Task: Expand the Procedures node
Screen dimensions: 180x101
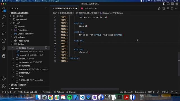Action: (x=12, y=41)
